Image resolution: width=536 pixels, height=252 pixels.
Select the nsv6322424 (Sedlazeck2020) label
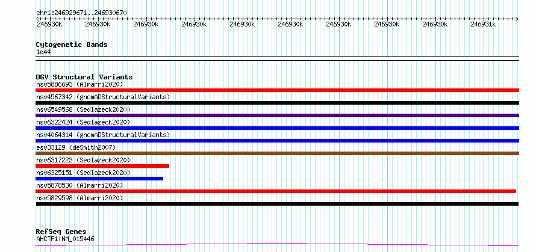point(83,122)
